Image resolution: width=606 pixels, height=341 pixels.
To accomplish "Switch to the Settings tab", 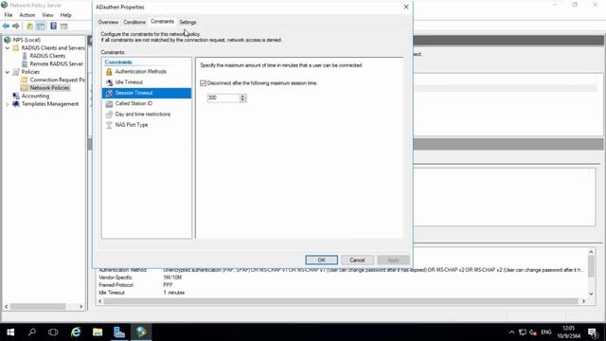I will (x=187, y=23).
